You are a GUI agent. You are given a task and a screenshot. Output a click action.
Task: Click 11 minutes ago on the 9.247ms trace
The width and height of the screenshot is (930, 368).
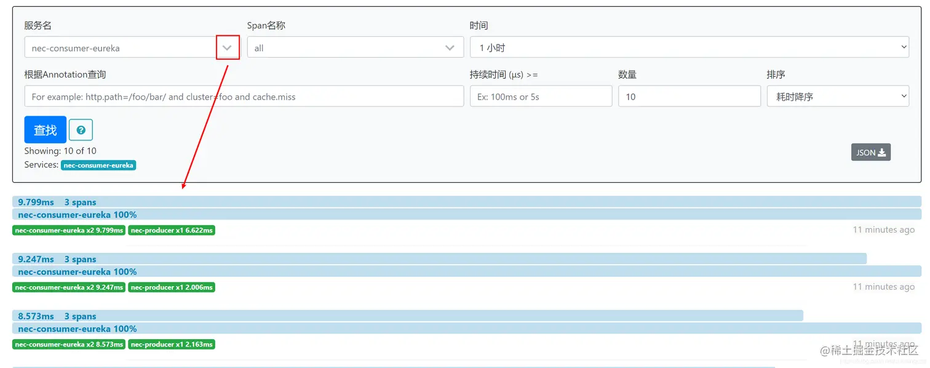[x=883, y=287]
